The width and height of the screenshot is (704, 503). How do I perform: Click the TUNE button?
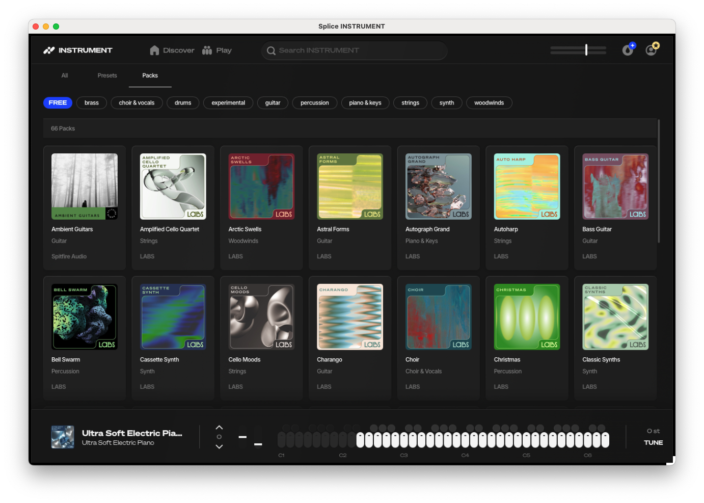pos(653,442)
